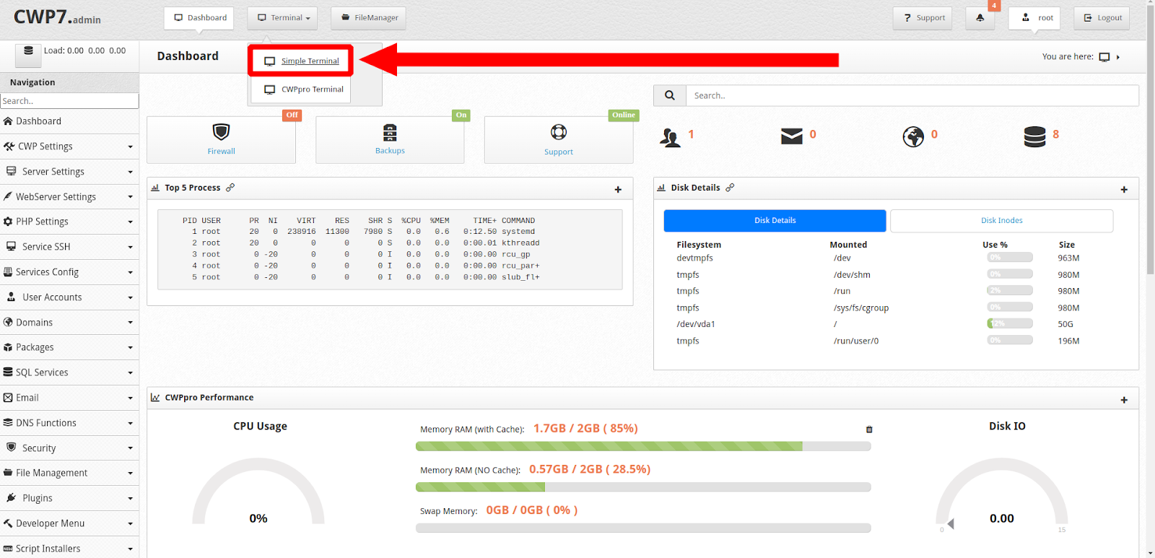Select Simple Terminal menu entry
The width and height of the screenshot is (1155, 558).
click(301, 61)
